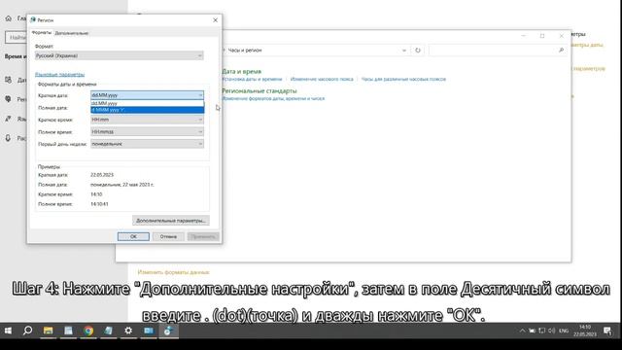
Task: Open Region globe icon in Settings sidebar
Action: click(x=9, y=99)
